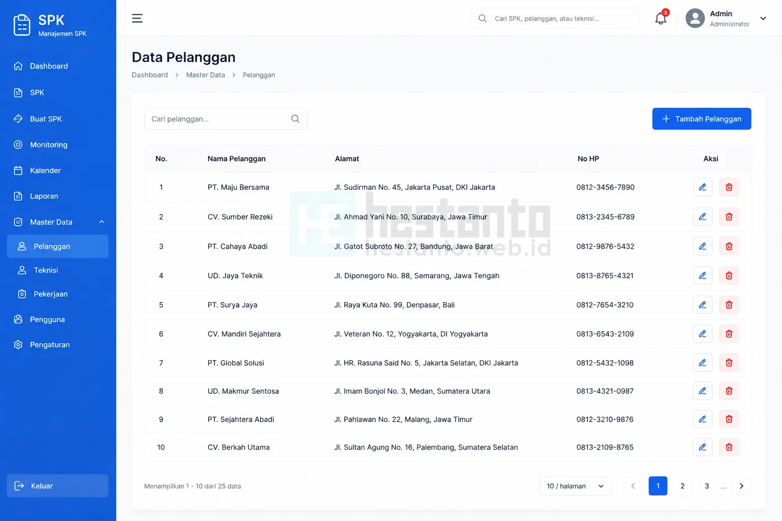Click address Jl. Raya Kuta No. 99, Denpasar, Bali

point(395,305)
